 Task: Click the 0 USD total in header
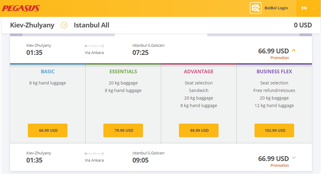pos(303,25)
